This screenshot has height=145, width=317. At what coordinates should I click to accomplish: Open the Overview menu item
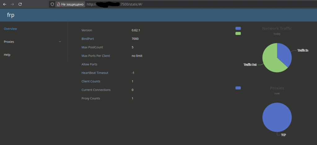coord(10,29)
